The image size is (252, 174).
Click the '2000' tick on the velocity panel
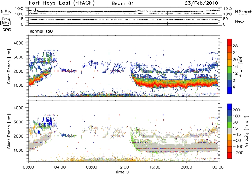18,136
